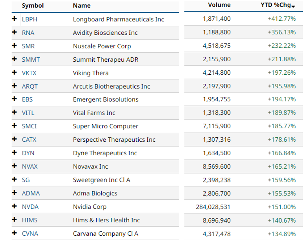Open the ARQT ticker link
305x240 pixels.
click(30, 86)
